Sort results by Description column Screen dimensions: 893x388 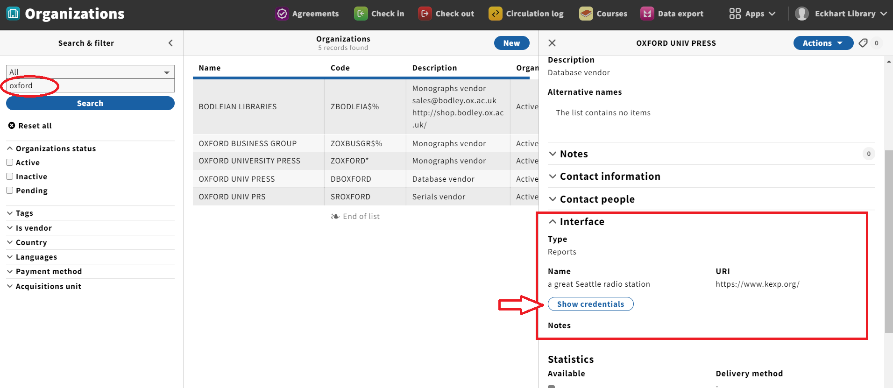click(x=435, y=68)
